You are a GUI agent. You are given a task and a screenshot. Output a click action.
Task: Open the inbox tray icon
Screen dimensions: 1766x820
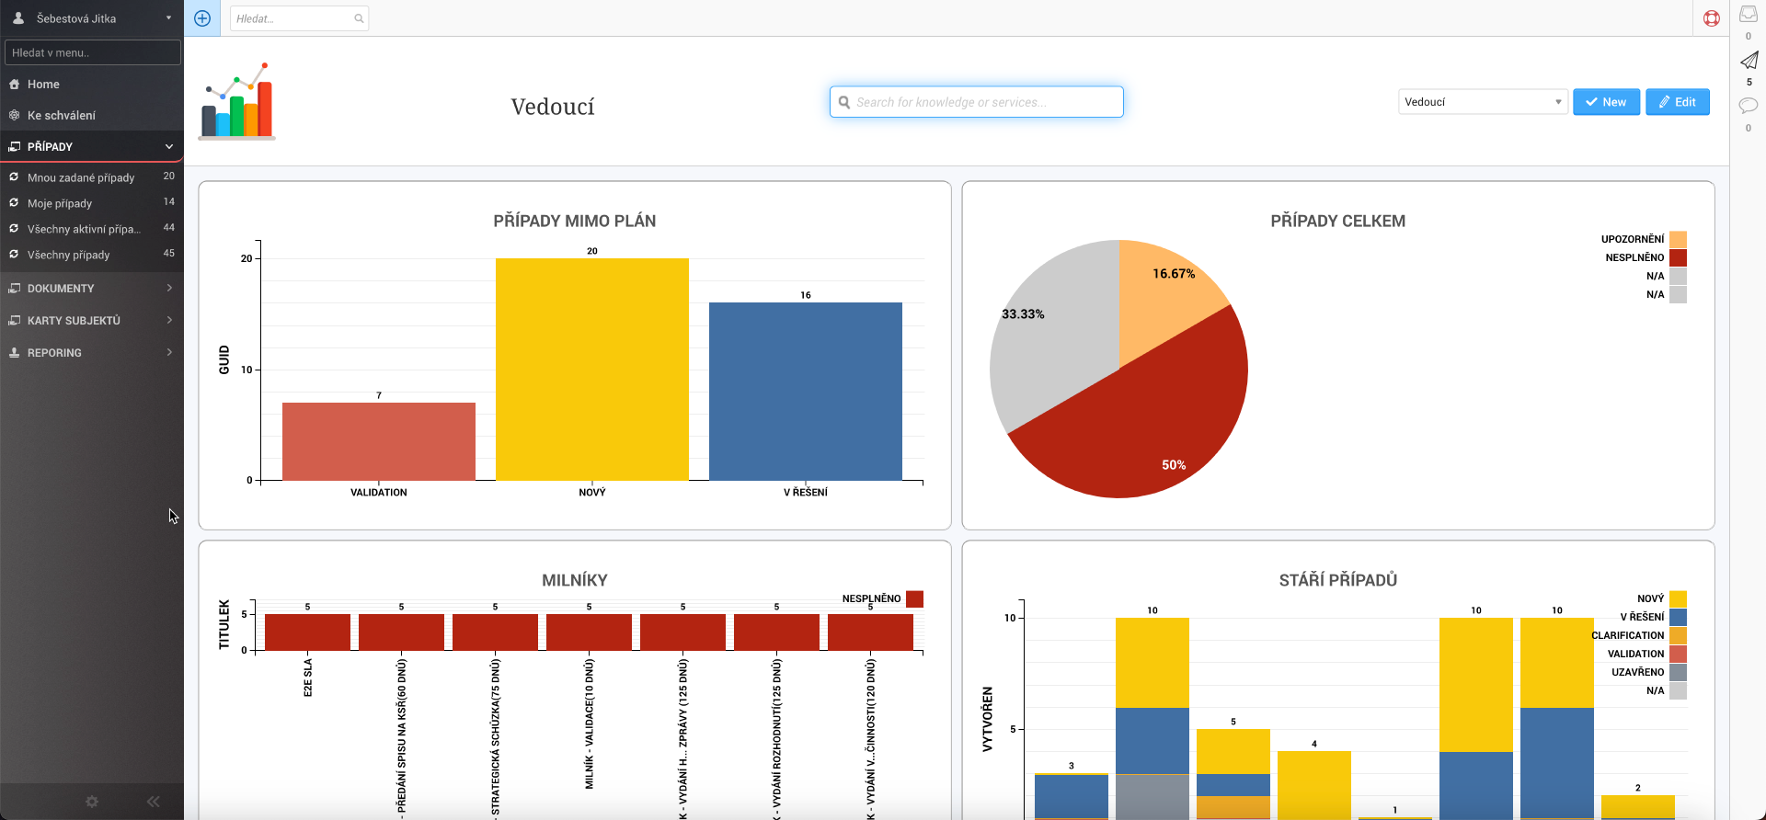pos(1749,15)
